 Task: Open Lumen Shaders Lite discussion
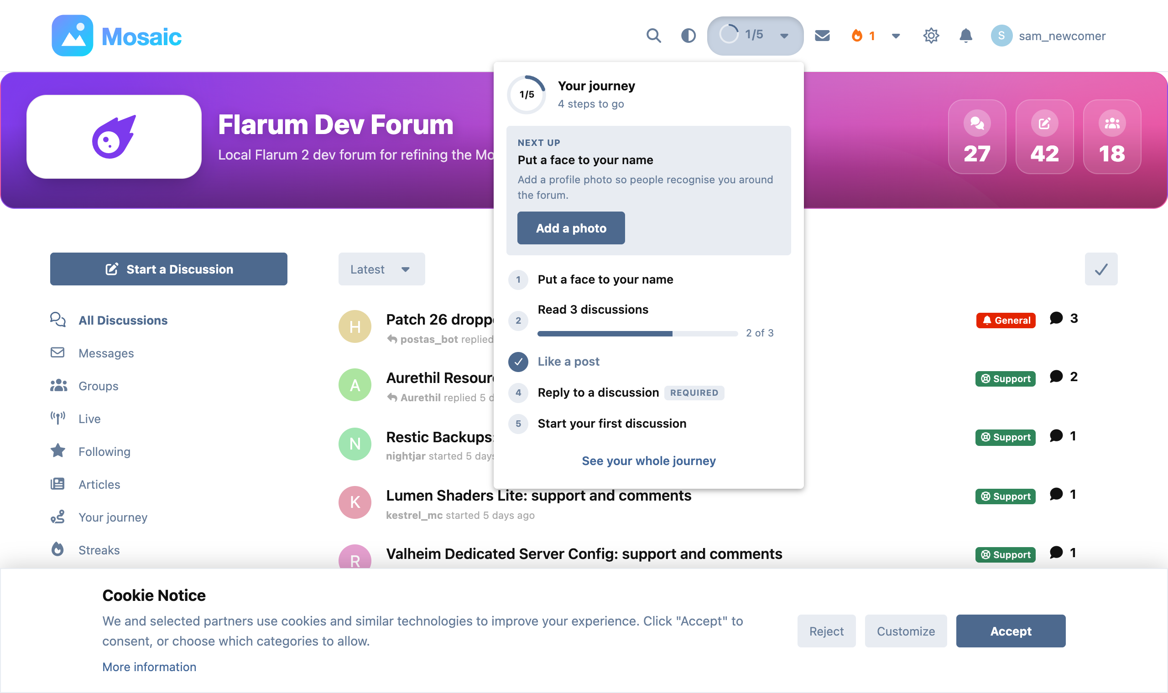(x=538, y=496)
